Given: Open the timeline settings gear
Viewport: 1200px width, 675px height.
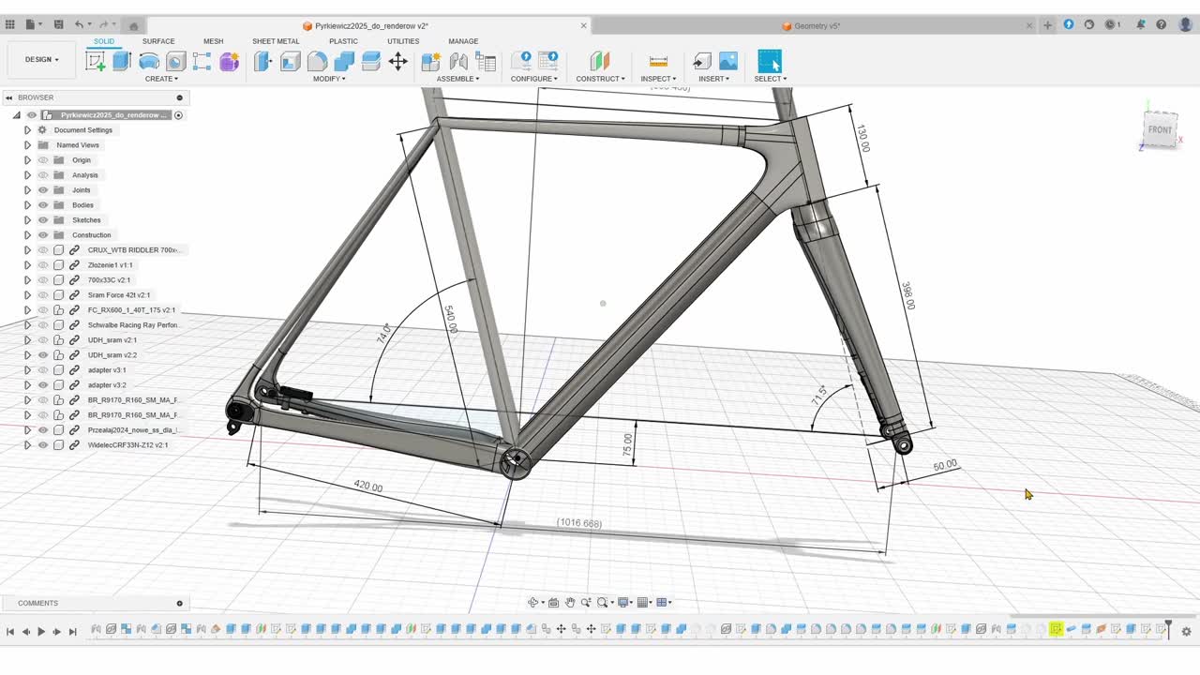Looking at the screenshot, I should 1186,632.
